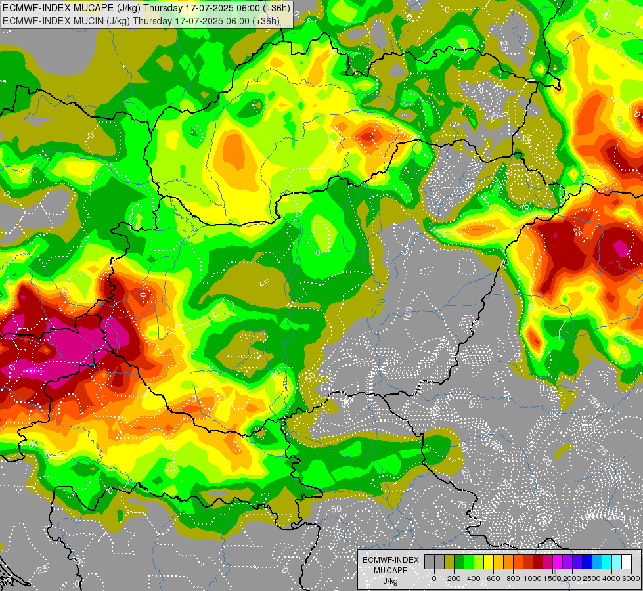Viewport: 643px width, 591px height.
Task: Click the legend value label 1000
Action: pyautogui.click(x=532, y=579)
